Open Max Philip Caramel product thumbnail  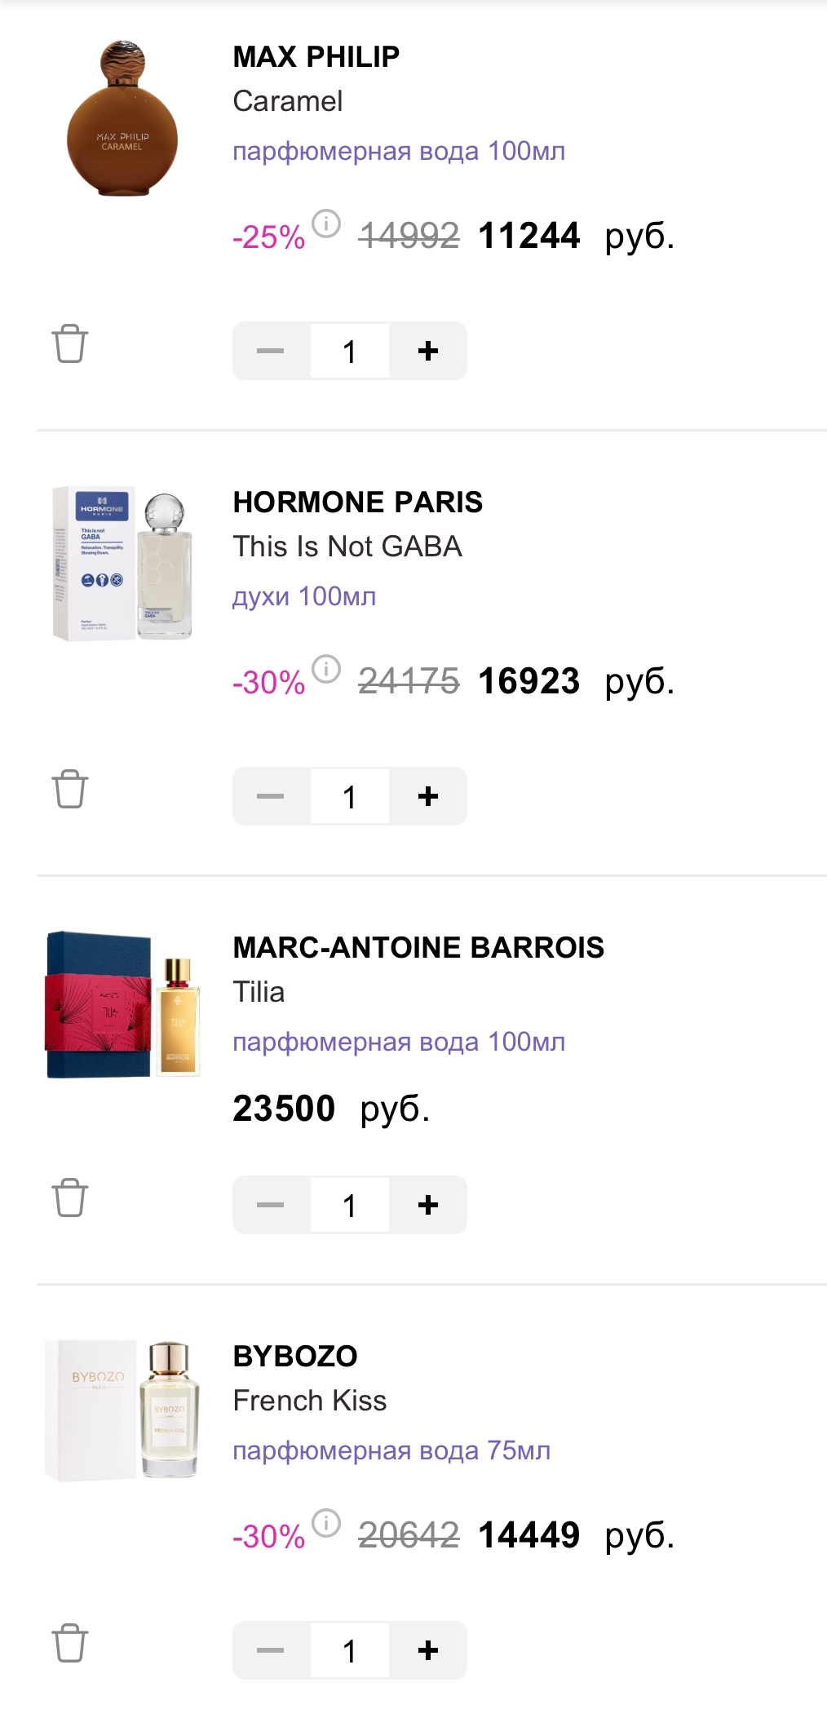(122, 119)
